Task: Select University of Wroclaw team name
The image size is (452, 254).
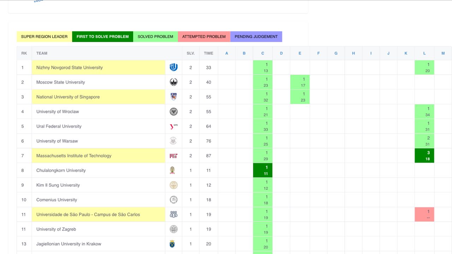Action: (58, 112)
